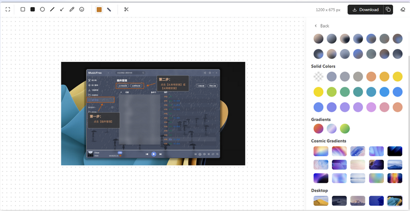Choose the pink-blue clouds cosmic background

321,165
